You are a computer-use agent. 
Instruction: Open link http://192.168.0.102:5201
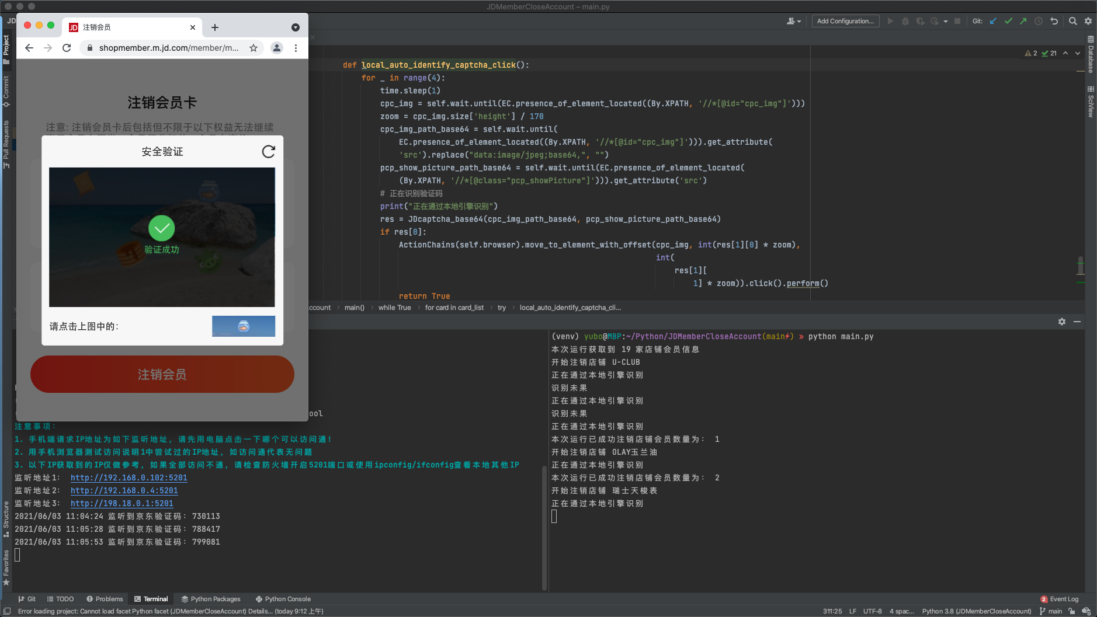pyautogui.click(x=129, y=477)
